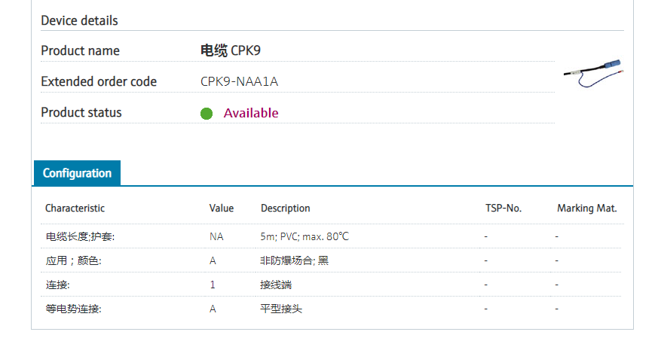
Task: Click the 非防爆场合; 黑 description
Action: point(295,260)
